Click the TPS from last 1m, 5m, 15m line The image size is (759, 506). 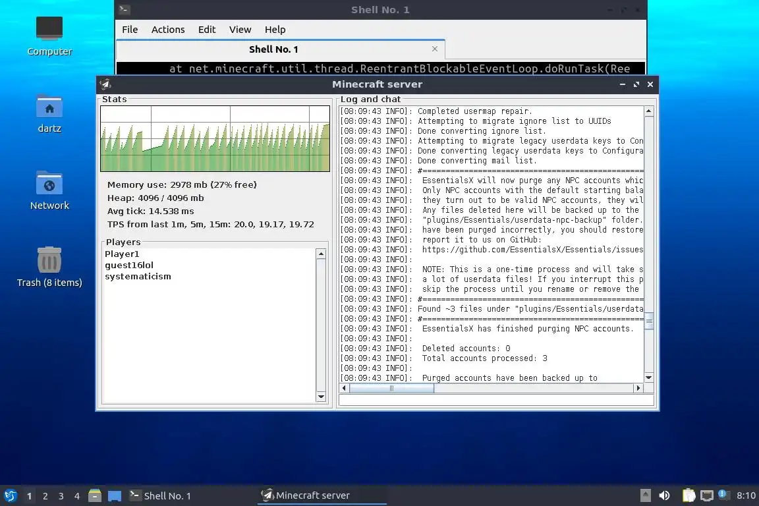[211, 224]
